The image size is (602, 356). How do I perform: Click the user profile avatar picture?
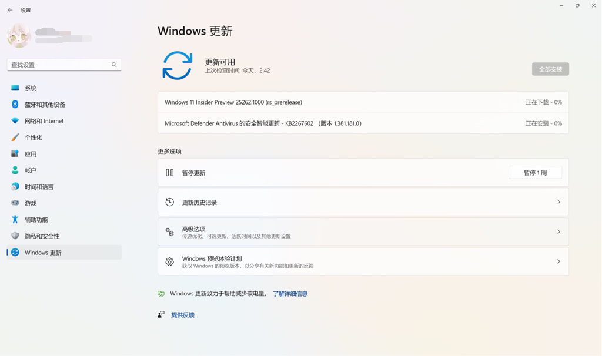(x=19, y=36)
